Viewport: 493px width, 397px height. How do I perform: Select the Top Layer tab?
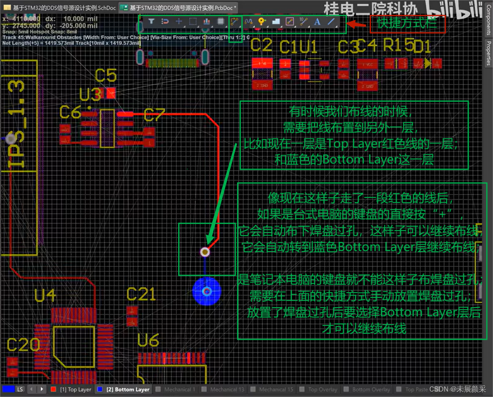[71, 390]
